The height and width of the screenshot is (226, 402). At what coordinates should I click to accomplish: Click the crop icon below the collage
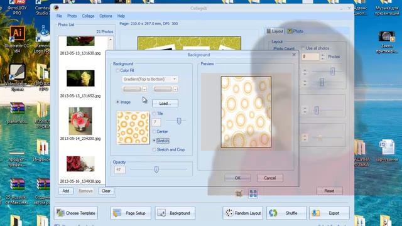(x=239, y=193)
